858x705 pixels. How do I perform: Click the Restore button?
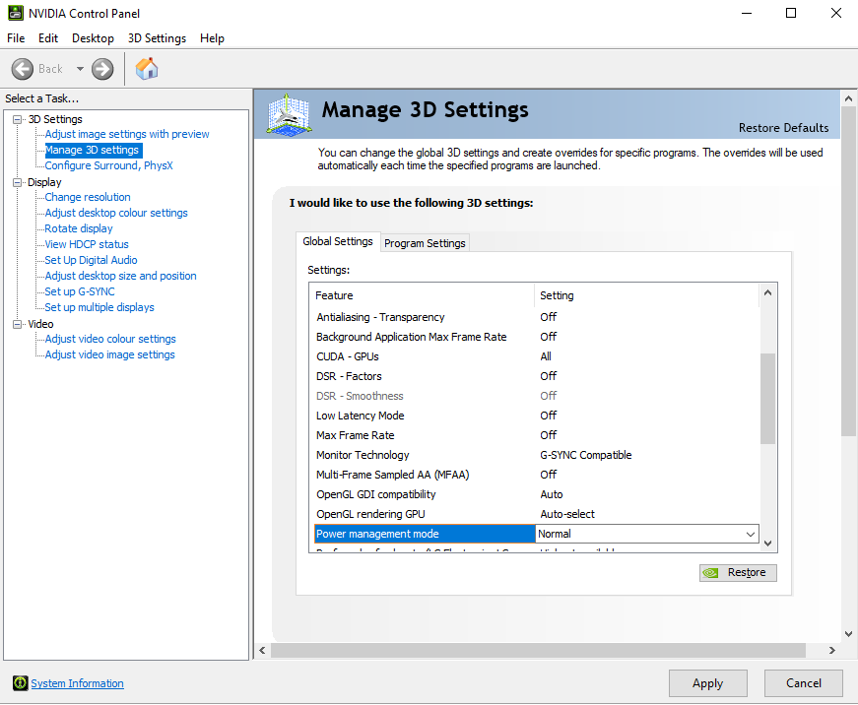point(738,573)
